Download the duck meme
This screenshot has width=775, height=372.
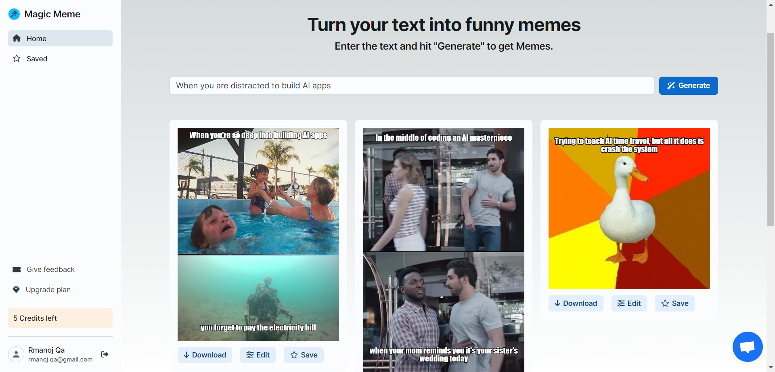[x=576, y=303]
